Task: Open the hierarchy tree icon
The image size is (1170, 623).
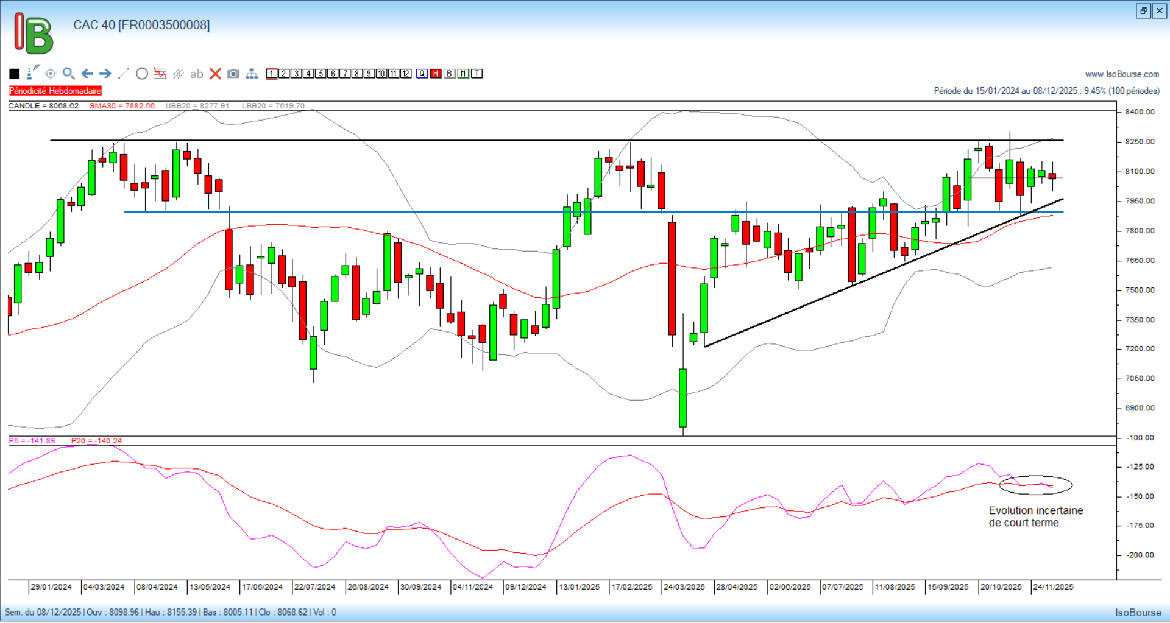Action: click(252, 74)
